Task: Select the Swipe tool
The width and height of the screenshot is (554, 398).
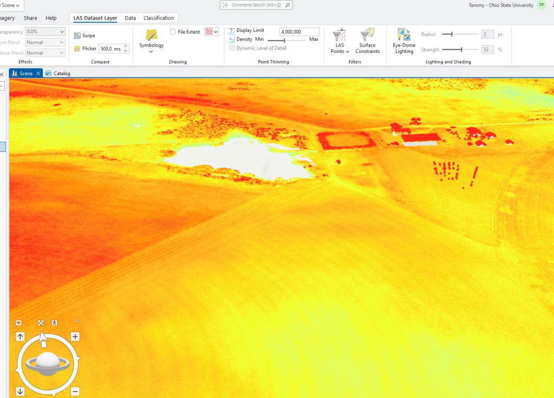Action: pos(85,35)
